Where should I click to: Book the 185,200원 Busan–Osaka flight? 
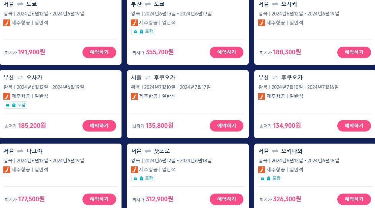99,125
